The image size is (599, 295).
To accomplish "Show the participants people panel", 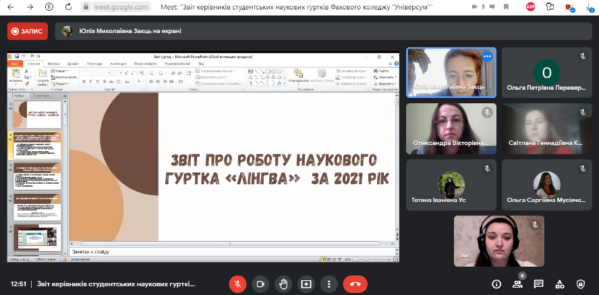I will 517,284.
